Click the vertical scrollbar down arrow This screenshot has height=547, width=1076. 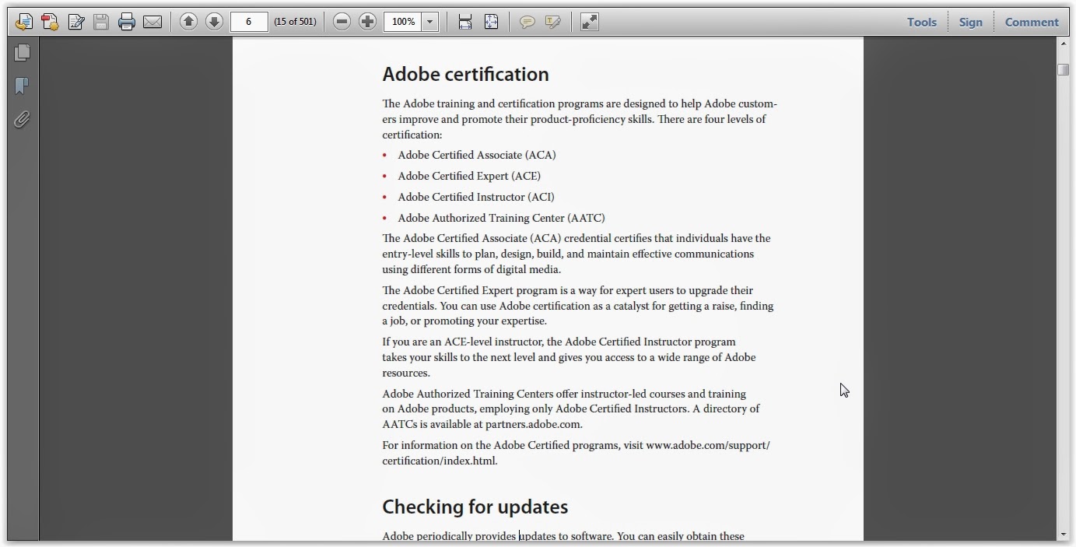pos(1063,535)
